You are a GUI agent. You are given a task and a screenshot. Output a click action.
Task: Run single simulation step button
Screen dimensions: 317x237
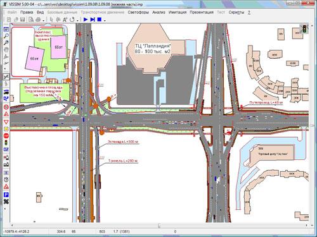pos(93,20)
